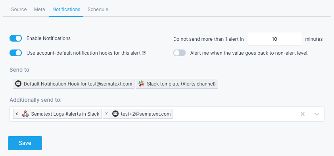Click the minutes input field showing 10
The image size is (334, 156).
[274, 39]
